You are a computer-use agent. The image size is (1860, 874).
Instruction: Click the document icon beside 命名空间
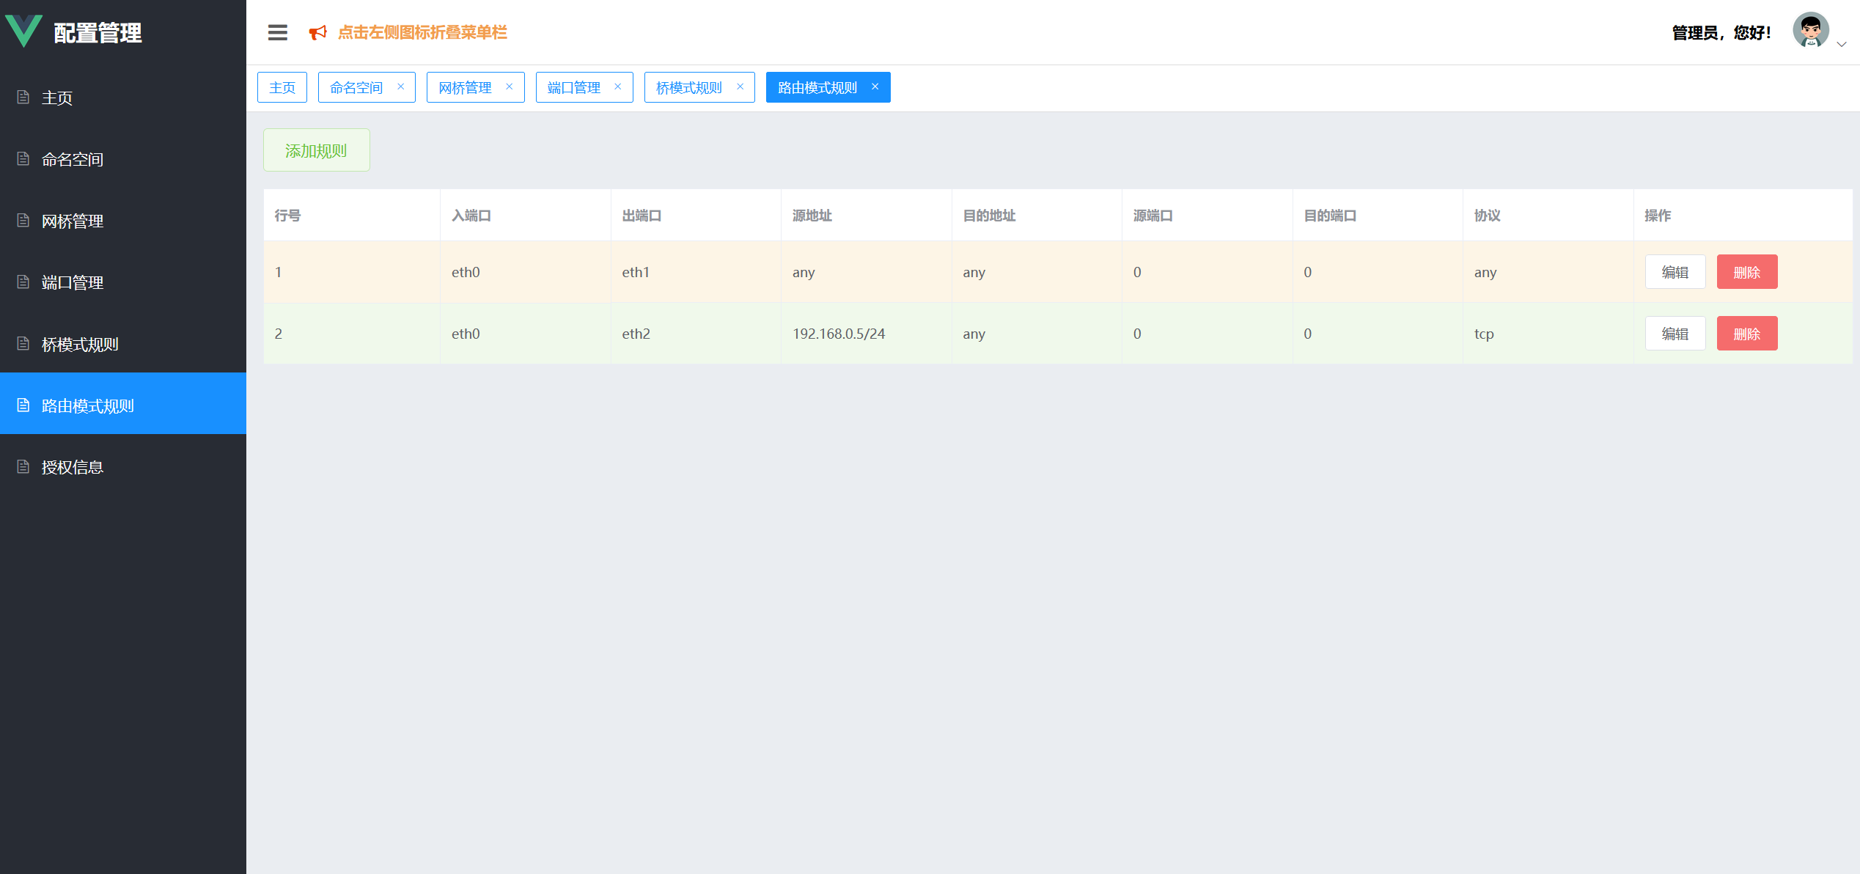pos(23,158)
